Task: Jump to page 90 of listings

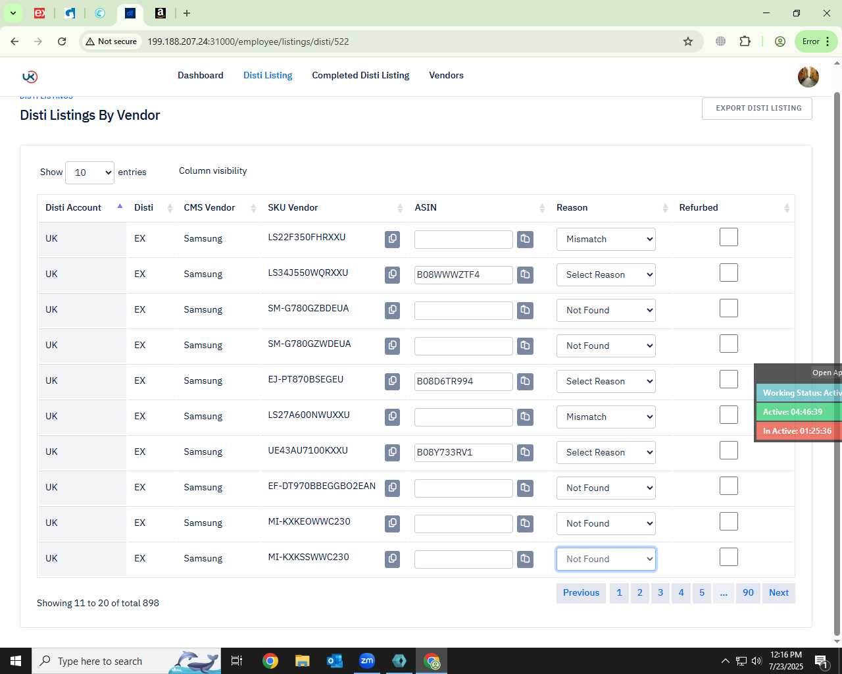Action: [748, 593]
